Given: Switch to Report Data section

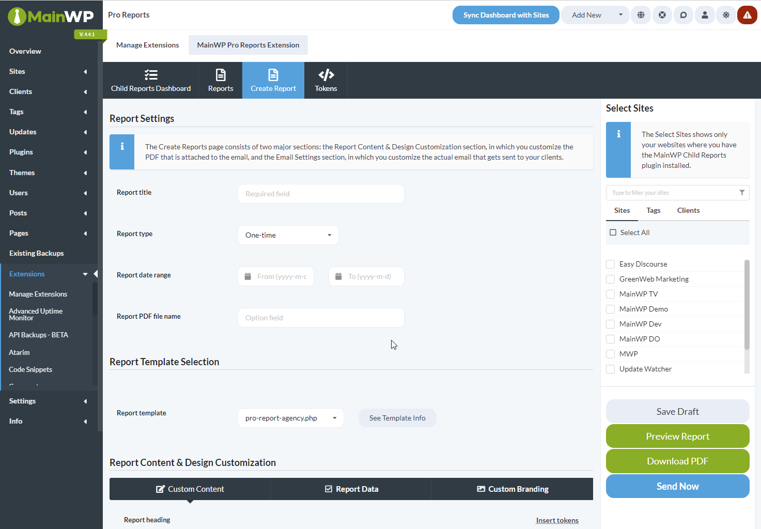Looking at the screenshot, I should (351, 489).
